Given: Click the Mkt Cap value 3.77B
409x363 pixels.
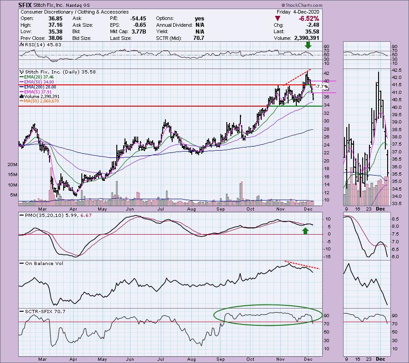Looking at the screenshot, I should pyautogui.click(x=139, y=31).
